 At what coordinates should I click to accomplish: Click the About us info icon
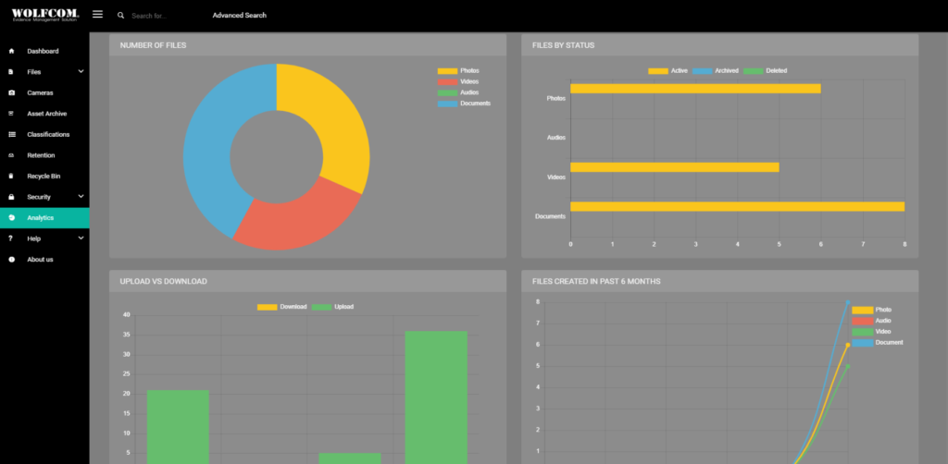(11, 260)
